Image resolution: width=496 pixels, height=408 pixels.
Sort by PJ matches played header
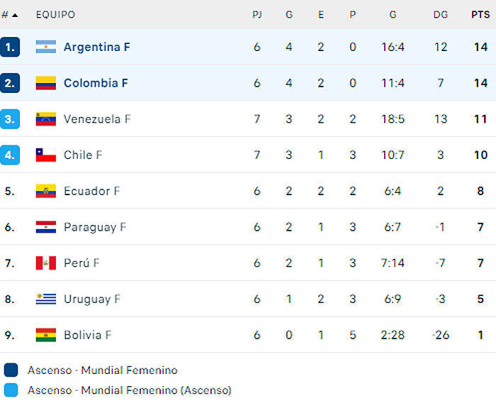point(257,15)
